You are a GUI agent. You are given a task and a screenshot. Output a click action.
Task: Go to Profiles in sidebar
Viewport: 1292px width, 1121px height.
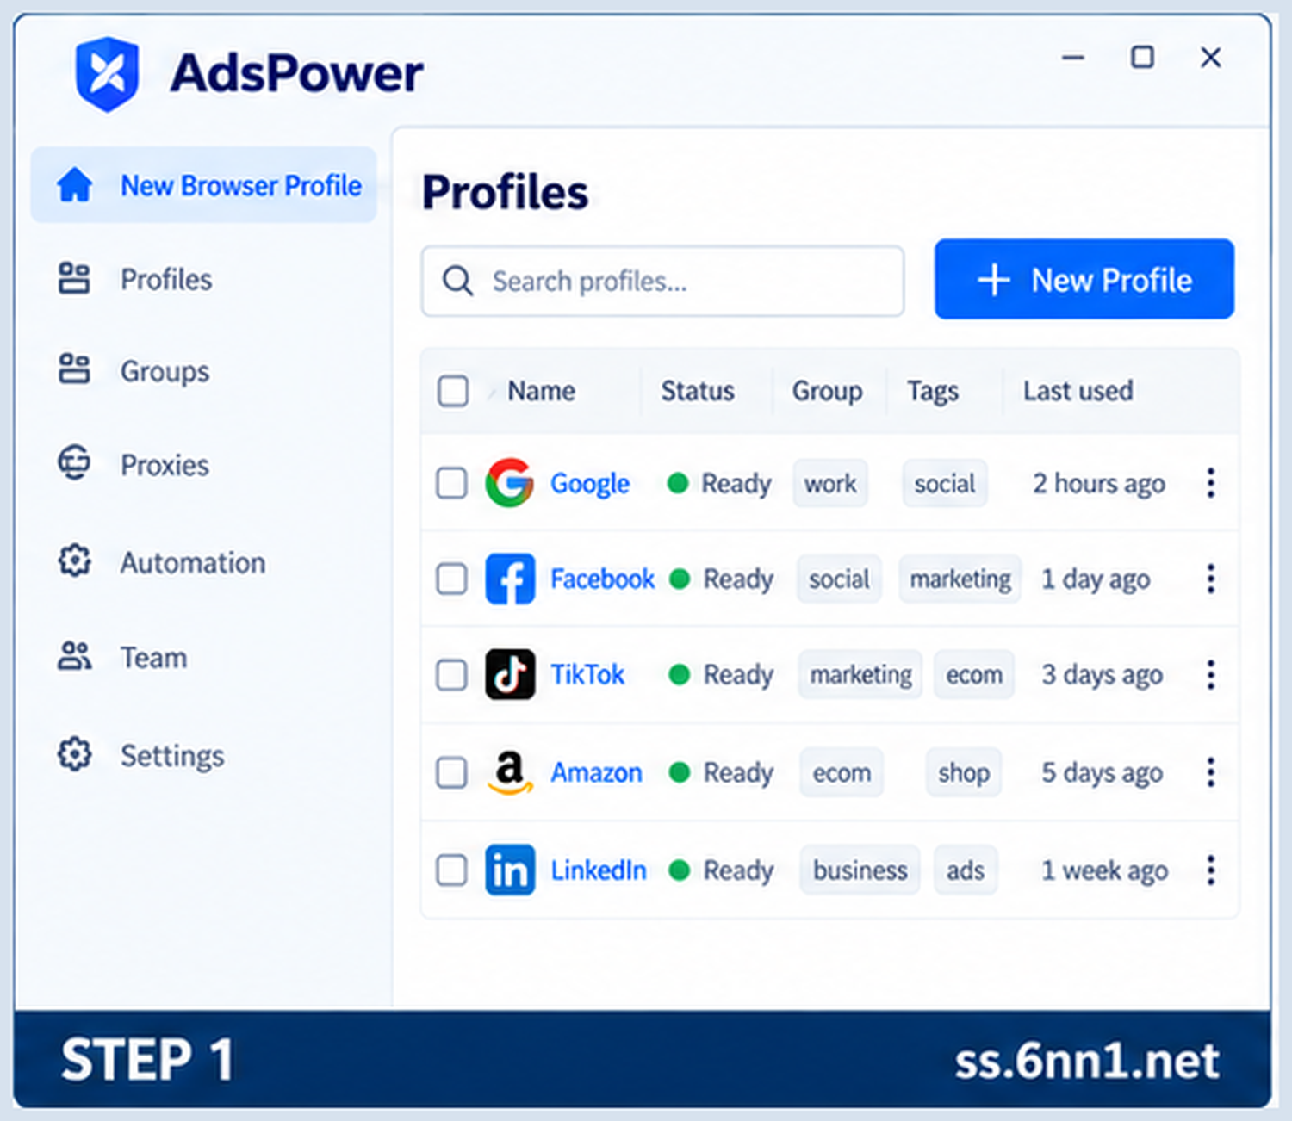[166, 279]
